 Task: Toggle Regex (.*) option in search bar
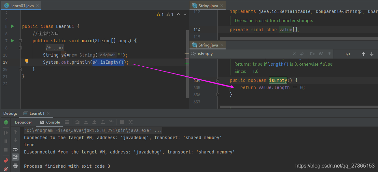pyautogui.click(x=329, y=54)
